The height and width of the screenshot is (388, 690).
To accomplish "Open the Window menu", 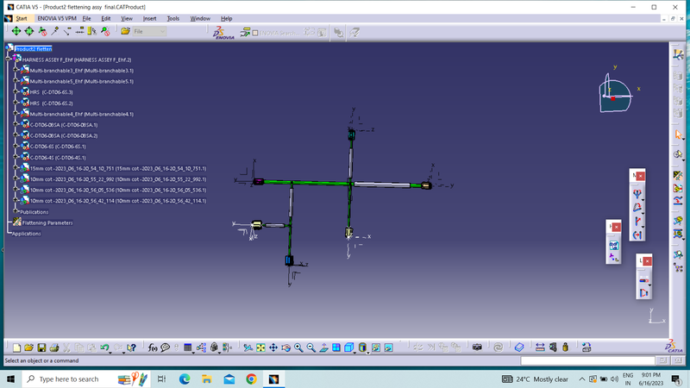I will [x=200, y=18].
